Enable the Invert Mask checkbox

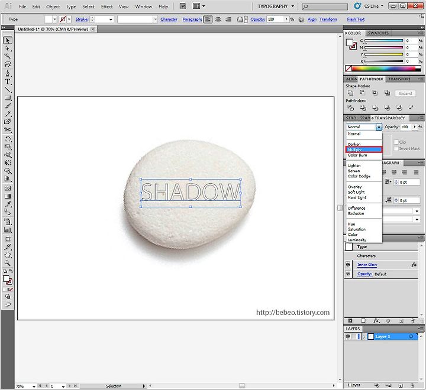pyautogui.click(x=396, y=148)
